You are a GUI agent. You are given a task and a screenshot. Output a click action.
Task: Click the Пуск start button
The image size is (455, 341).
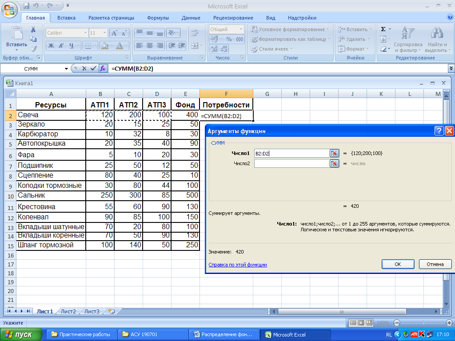[21, 335]
